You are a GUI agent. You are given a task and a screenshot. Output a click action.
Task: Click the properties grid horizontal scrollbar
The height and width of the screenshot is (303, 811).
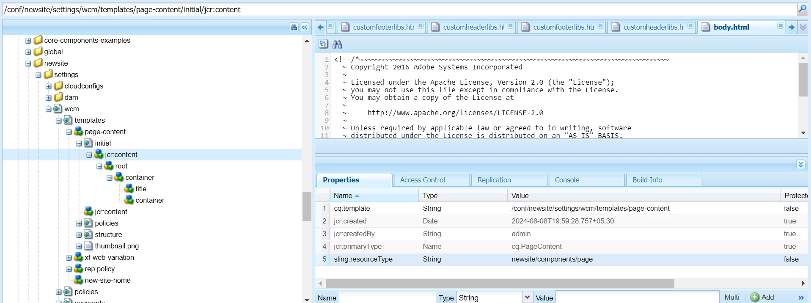500,283
